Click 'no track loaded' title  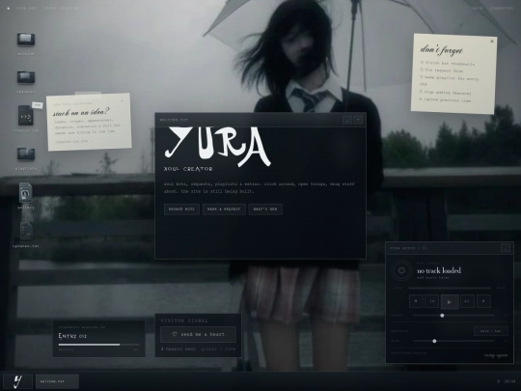[x=439, y=270]
